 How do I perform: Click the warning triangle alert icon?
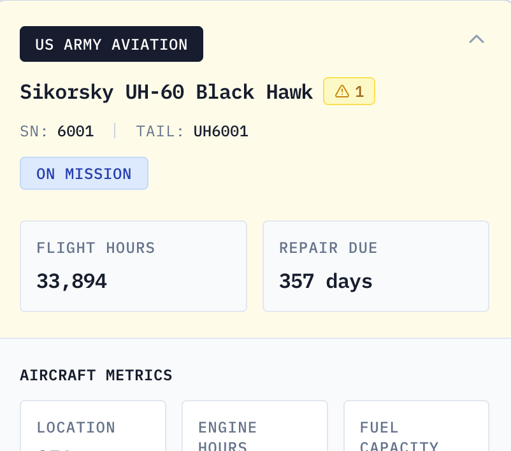(x=342, y=91)
